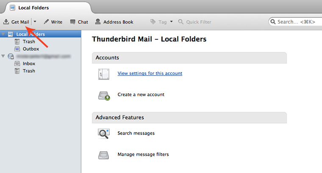Screen dimensions: 322x173
Task: Select Local Folders in the sidebar
Action: coord(40,34)
